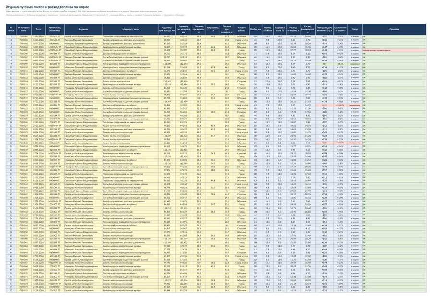Click the 'Маршрут / цель' column header
432x298 pixels.
[131, 29]
